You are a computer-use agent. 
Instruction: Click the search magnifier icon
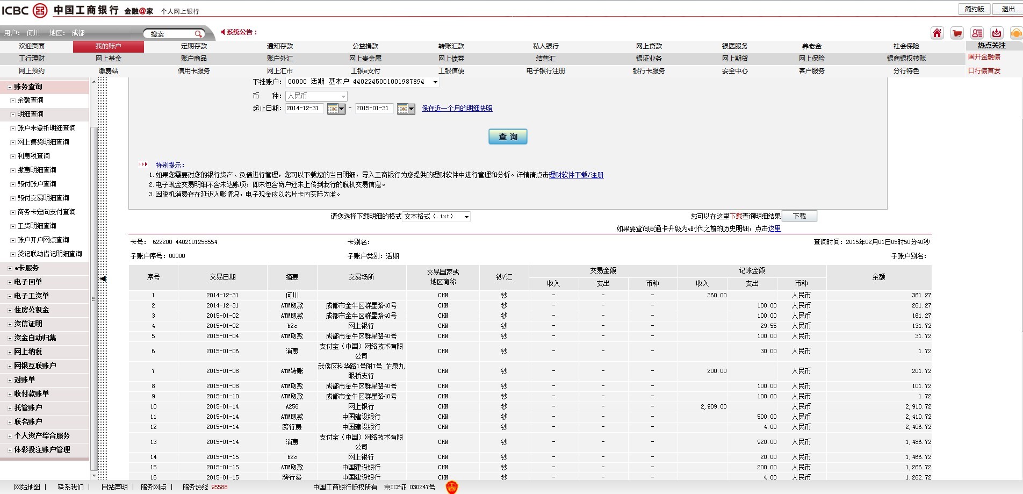(198, 34)
